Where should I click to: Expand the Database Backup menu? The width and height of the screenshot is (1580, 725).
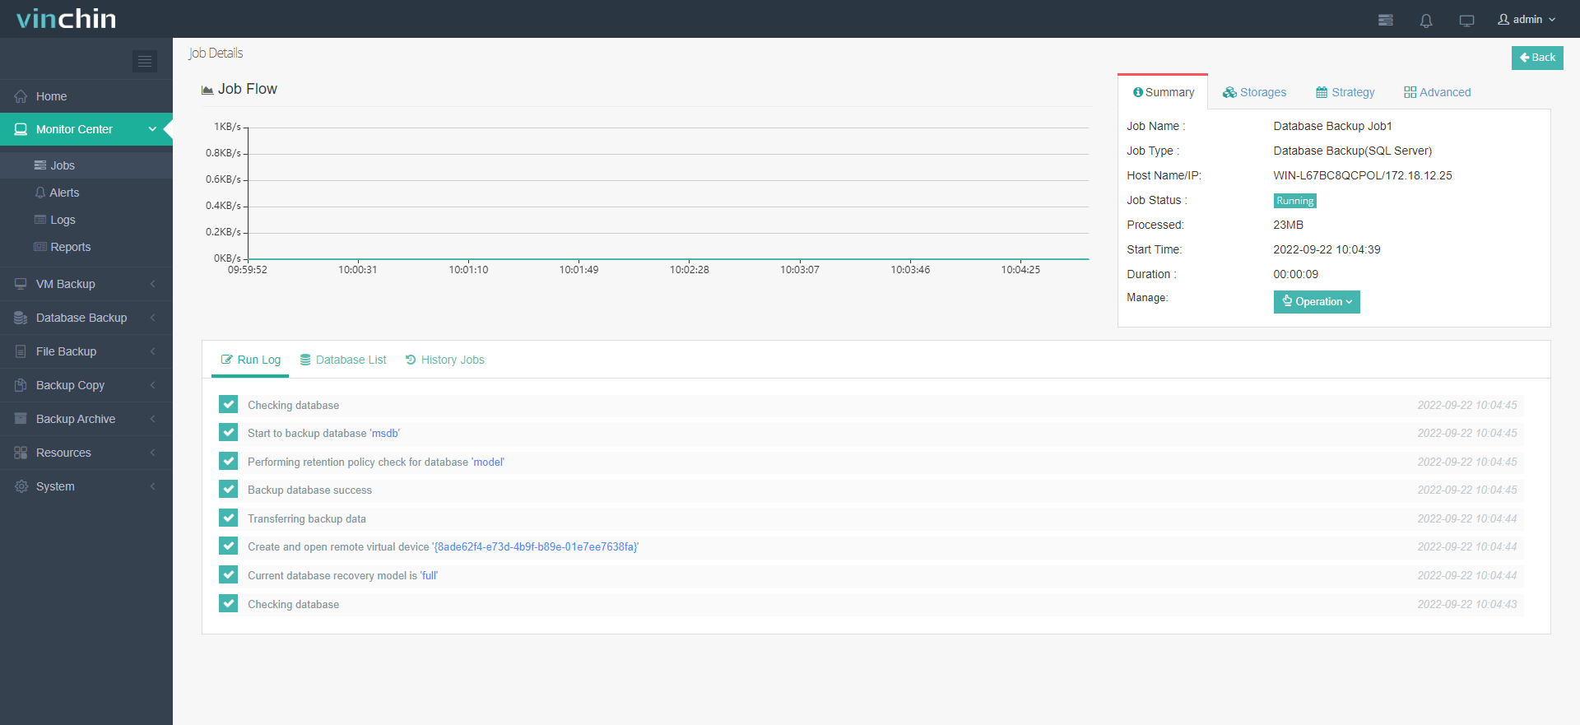pos(152,318)
